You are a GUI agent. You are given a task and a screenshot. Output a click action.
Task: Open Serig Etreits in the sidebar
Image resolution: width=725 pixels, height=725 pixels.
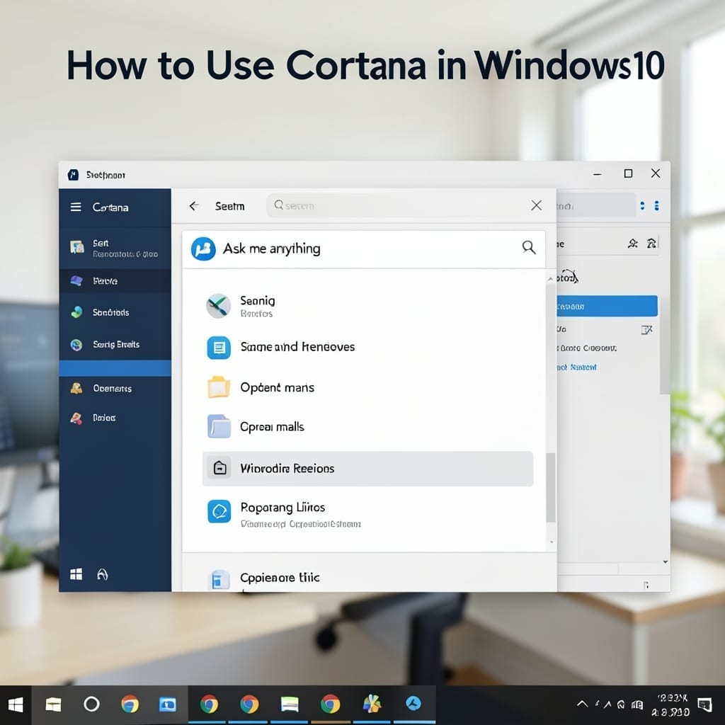[115, 345]
